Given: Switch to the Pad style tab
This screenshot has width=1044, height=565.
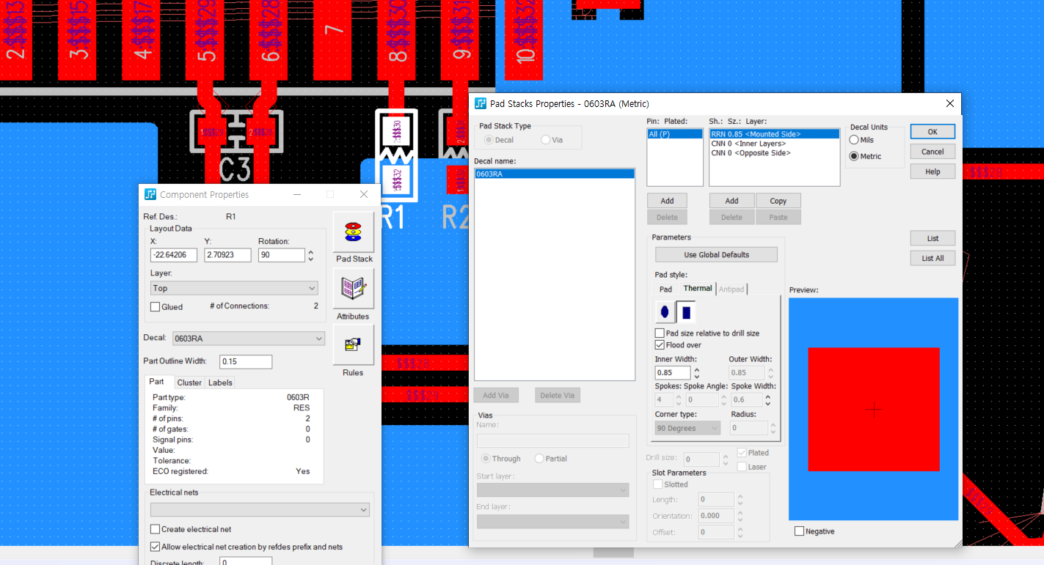Looking at the screenshot, I should point(665,289).
